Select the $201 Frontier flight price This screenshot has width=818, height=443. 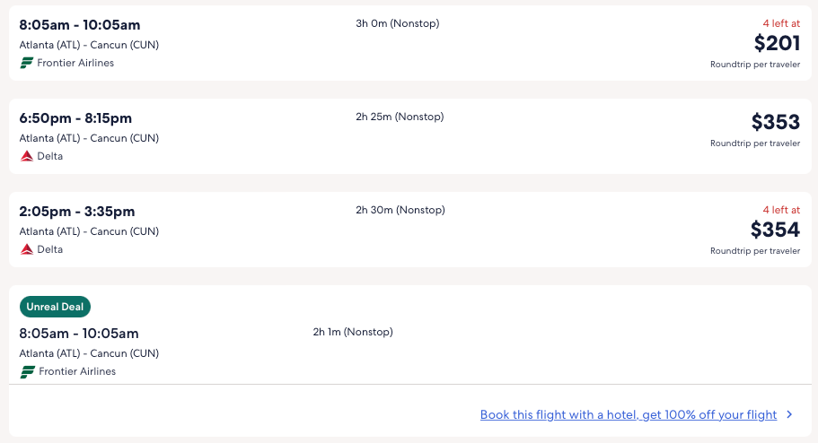(776, 43)
